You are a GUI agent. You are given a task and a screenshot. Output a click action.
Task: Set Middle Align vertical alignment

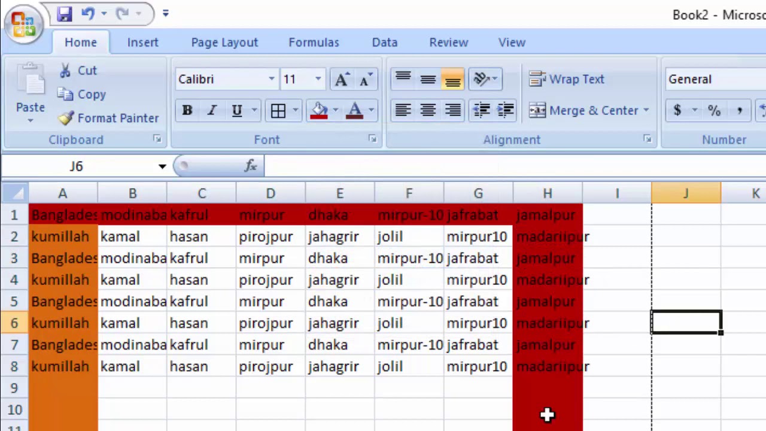[x=428, y=79]
